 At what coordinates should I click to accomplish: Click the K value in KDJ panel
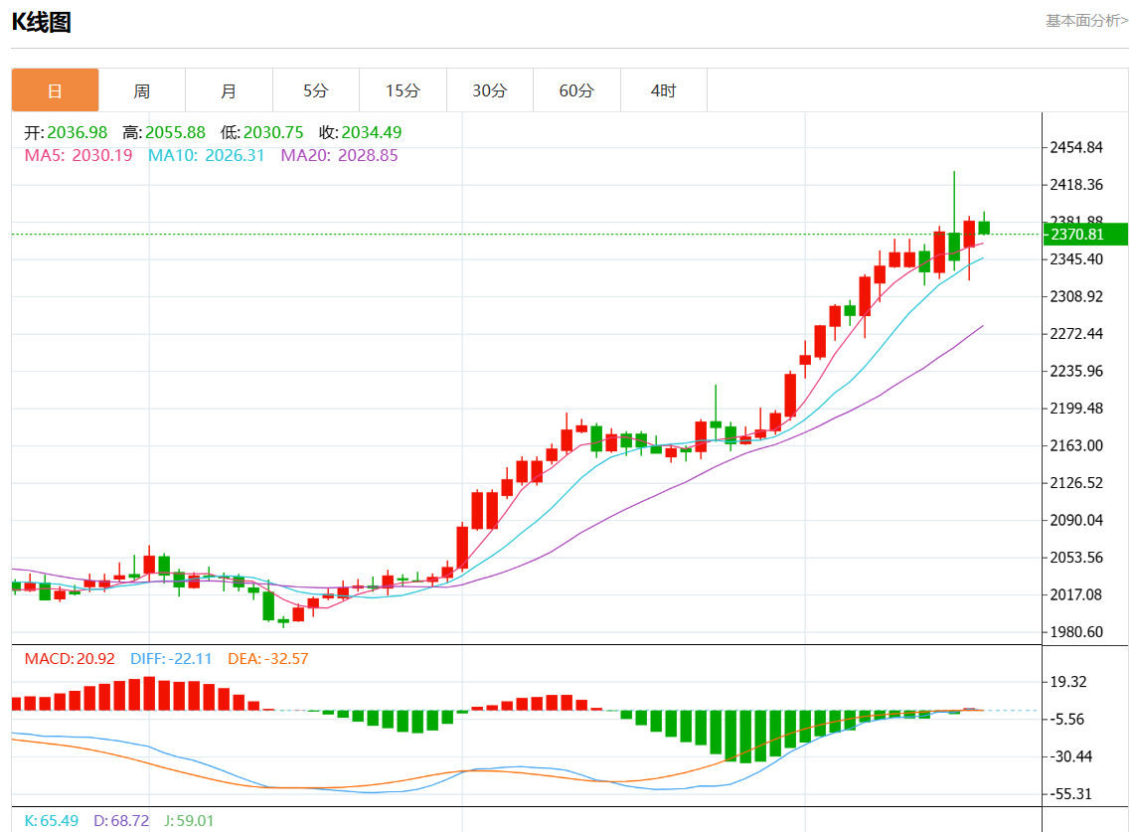point(52,821)
